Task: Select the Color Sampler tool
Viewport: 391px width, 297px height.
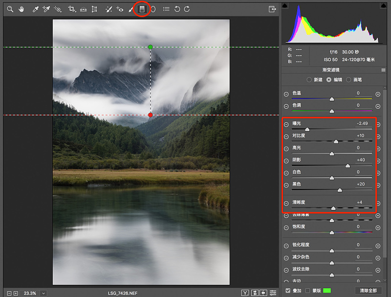Action: coord(46,9)
